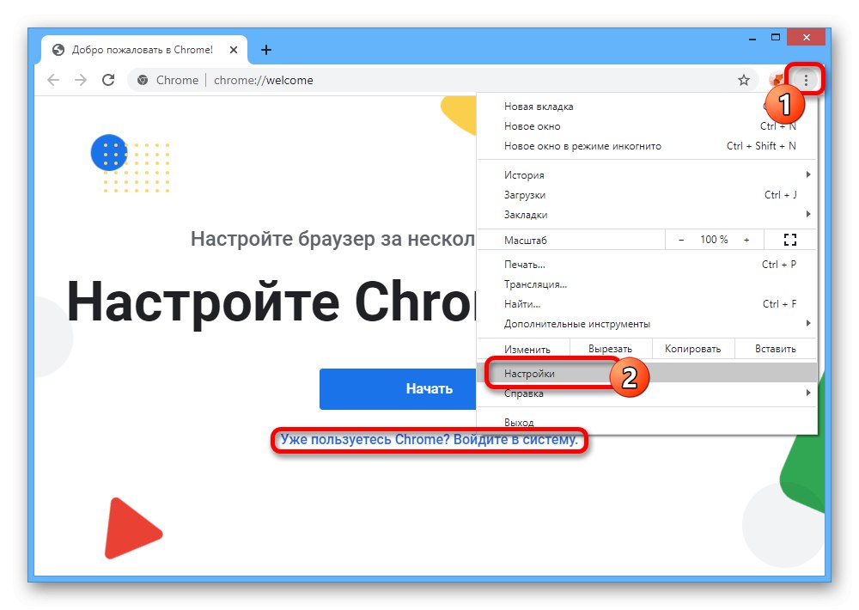Click the '100 %' zoom value
This screenshot has width=859, height=610.
coord(714,240)
